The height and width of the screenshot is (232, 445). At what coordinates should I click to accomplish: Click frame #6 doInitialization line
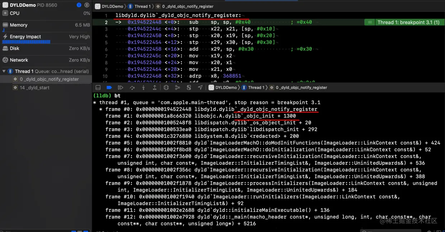pyautogui.click(x=268, y=150)
